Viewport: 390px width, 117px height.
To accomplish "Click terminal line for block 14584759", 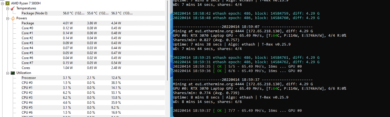I will tap(246, 13).
